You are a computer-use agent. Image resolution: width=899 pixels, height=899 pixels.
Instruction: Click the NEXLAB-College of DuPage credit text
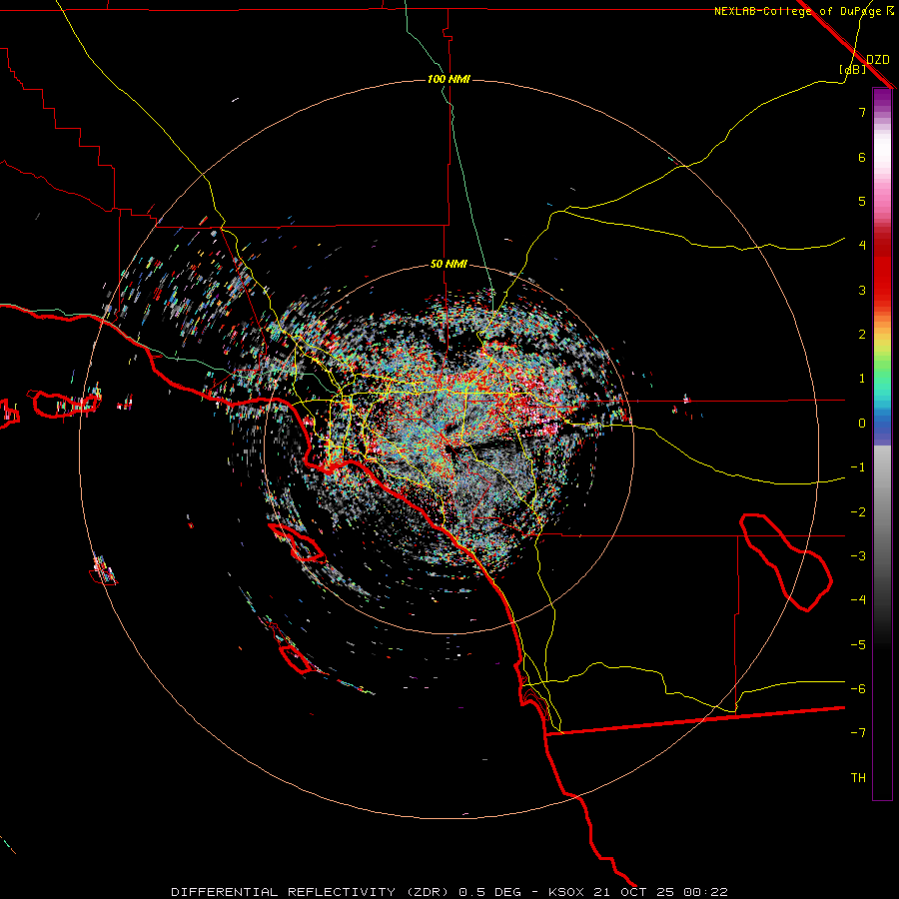point(803,11)
